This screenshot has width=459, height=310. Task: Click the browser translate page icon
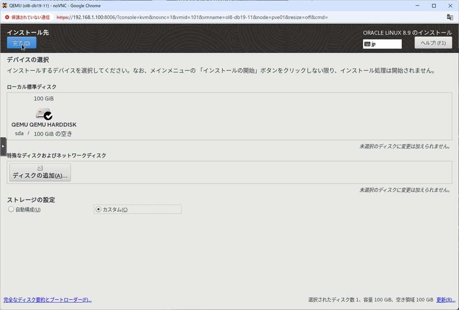point(450,17)
